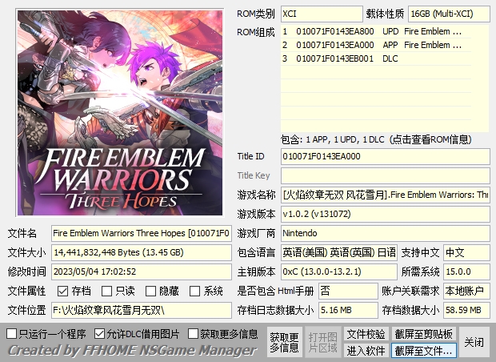This screenshot has width=496, height=362.
Task: Select the DLC row in ROM组成
Action: [x=376, y=58]
